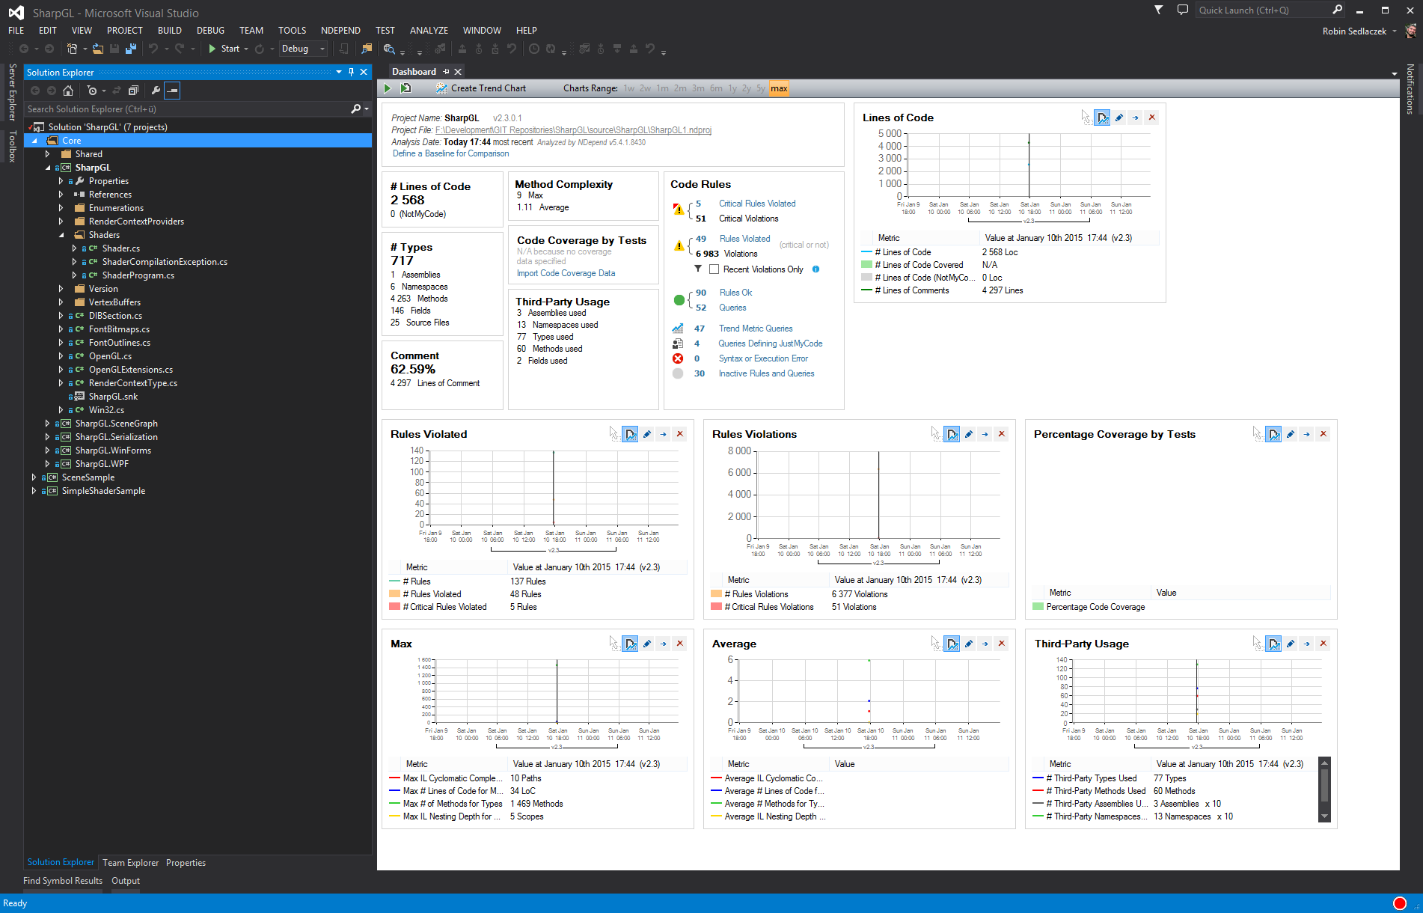Open the ANALYZE menu

[429, 31]
